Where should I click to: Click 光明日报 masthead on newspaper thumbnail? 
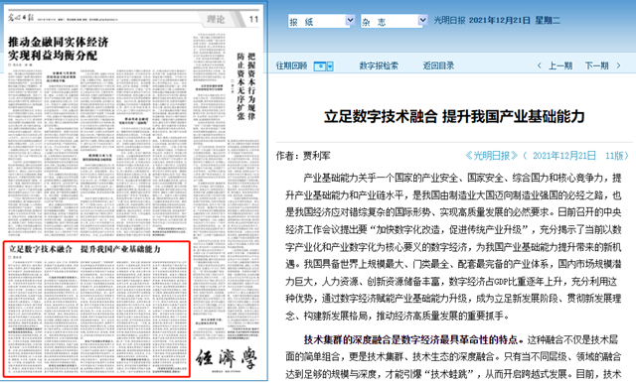[20, 18]
